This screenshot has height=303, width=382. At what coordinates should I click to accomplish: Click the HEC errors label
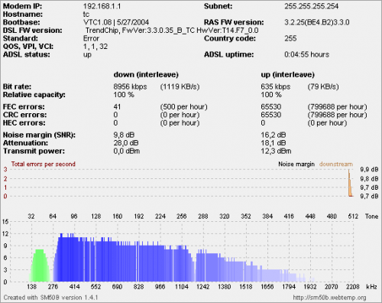pyautogui.click(x=24, y=123)
